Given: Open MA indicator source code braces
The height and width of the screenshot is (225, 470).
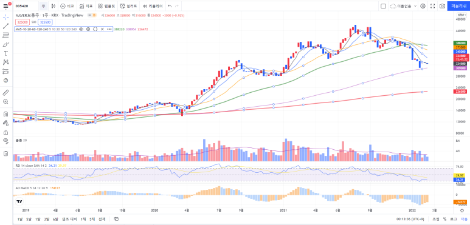Looking at the screenshot, I should pyautogui.click(x=95, y=29).
